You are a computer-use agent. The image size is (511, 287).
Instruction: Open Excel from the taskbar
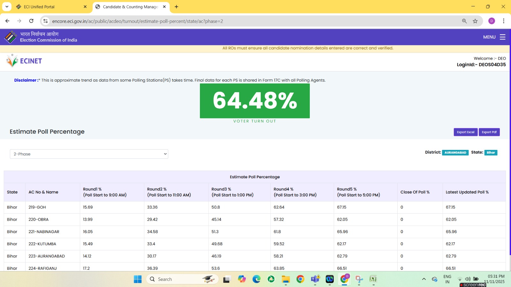point(373,279)
